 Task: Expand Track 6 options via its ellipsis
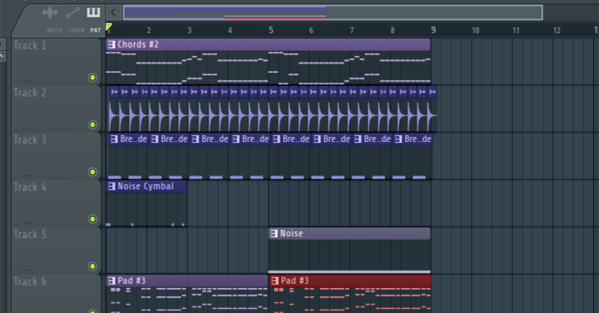(x=28, y=312)
